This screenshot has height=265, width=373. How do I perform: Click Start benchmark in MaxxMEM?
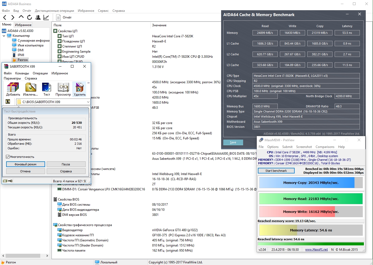click(x=276, y=171)
